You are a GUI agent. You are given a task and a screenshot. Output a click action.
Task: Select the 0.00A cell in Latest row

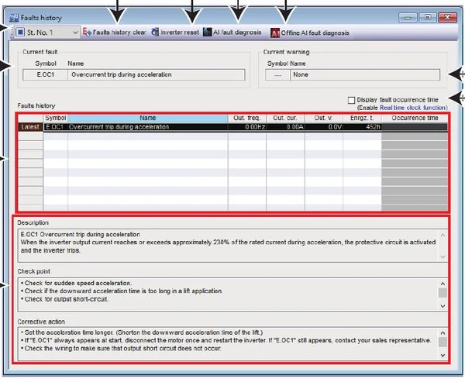(x=285, y=127)
